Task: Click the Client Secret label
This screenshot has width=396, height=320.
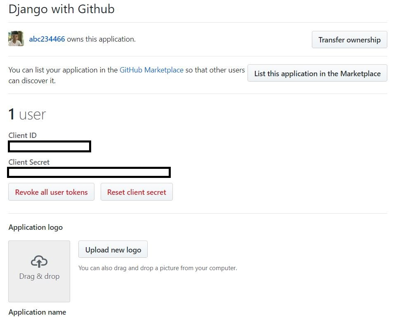Action: point(29,162)
